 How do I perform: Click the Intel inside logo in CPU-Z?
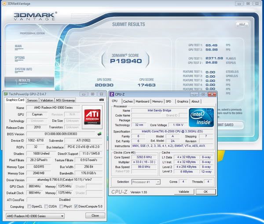tap(202, 118)
